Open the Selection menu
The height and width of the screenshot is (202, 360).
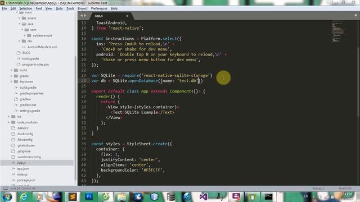click(x=26, y=8)
